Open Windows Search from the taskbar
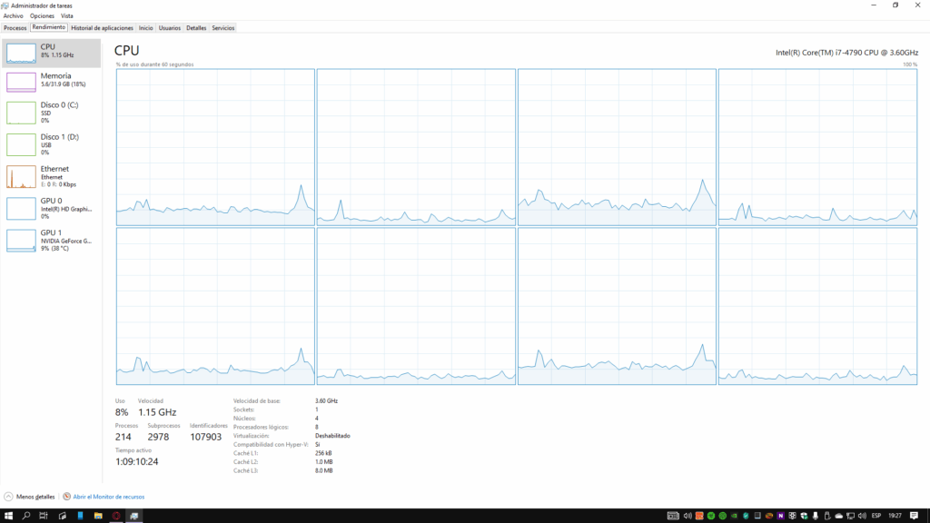 pos(26,516)
